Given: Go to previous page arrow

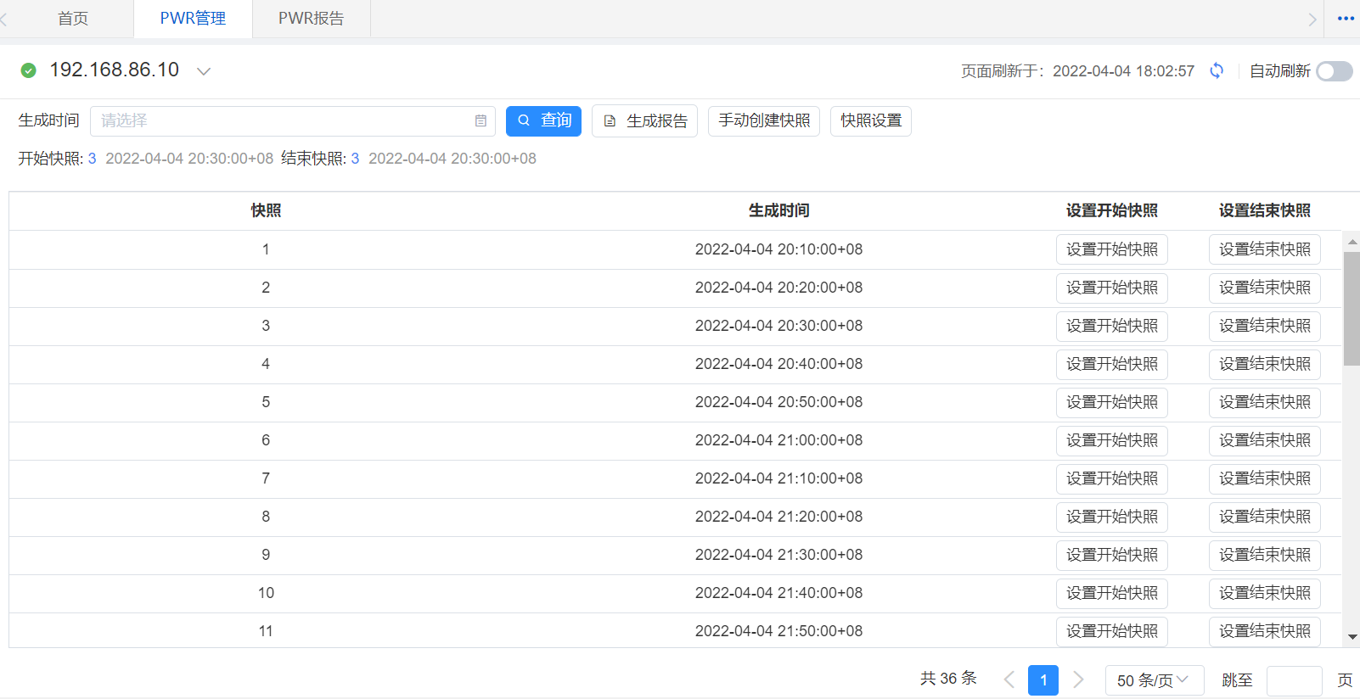Looking at the screenshot, I should pos(1009,679).
